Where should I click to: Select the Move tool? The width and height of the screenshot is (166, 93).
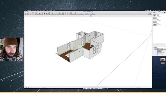pyautogui.click(x=44, y=13)
